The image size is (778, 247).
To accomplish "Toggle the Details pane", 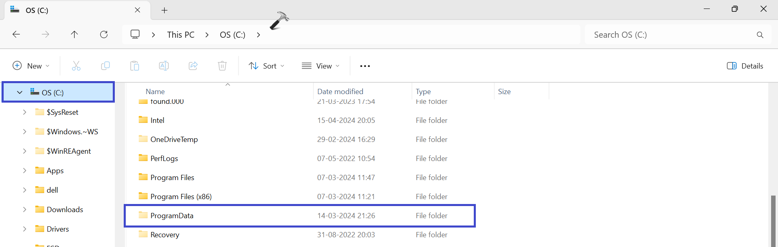I will (745, 66).
